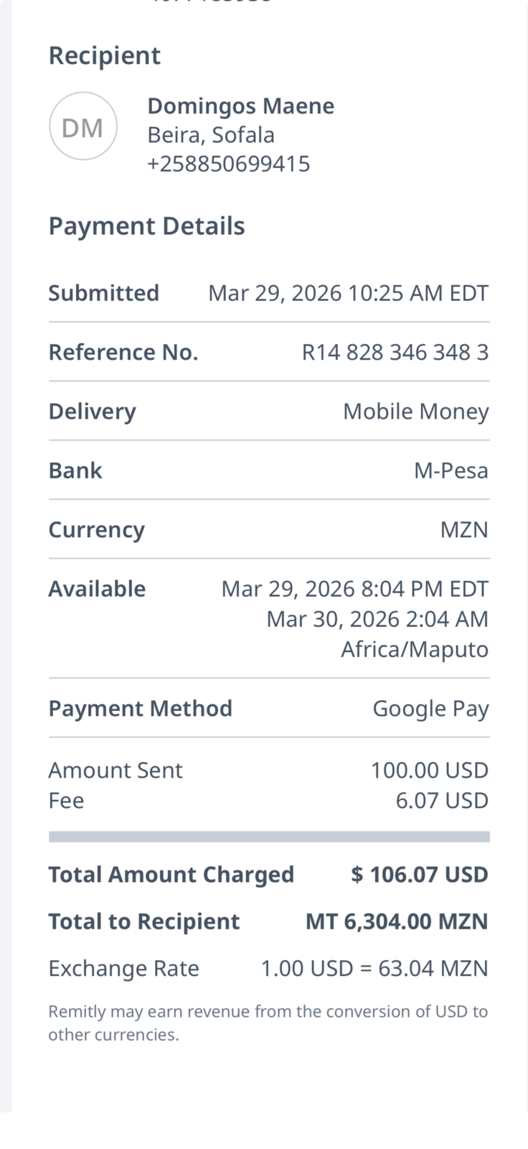Click the gray divider bar above totals
This screenshot has width=528, height=1149.
(269, 837)
